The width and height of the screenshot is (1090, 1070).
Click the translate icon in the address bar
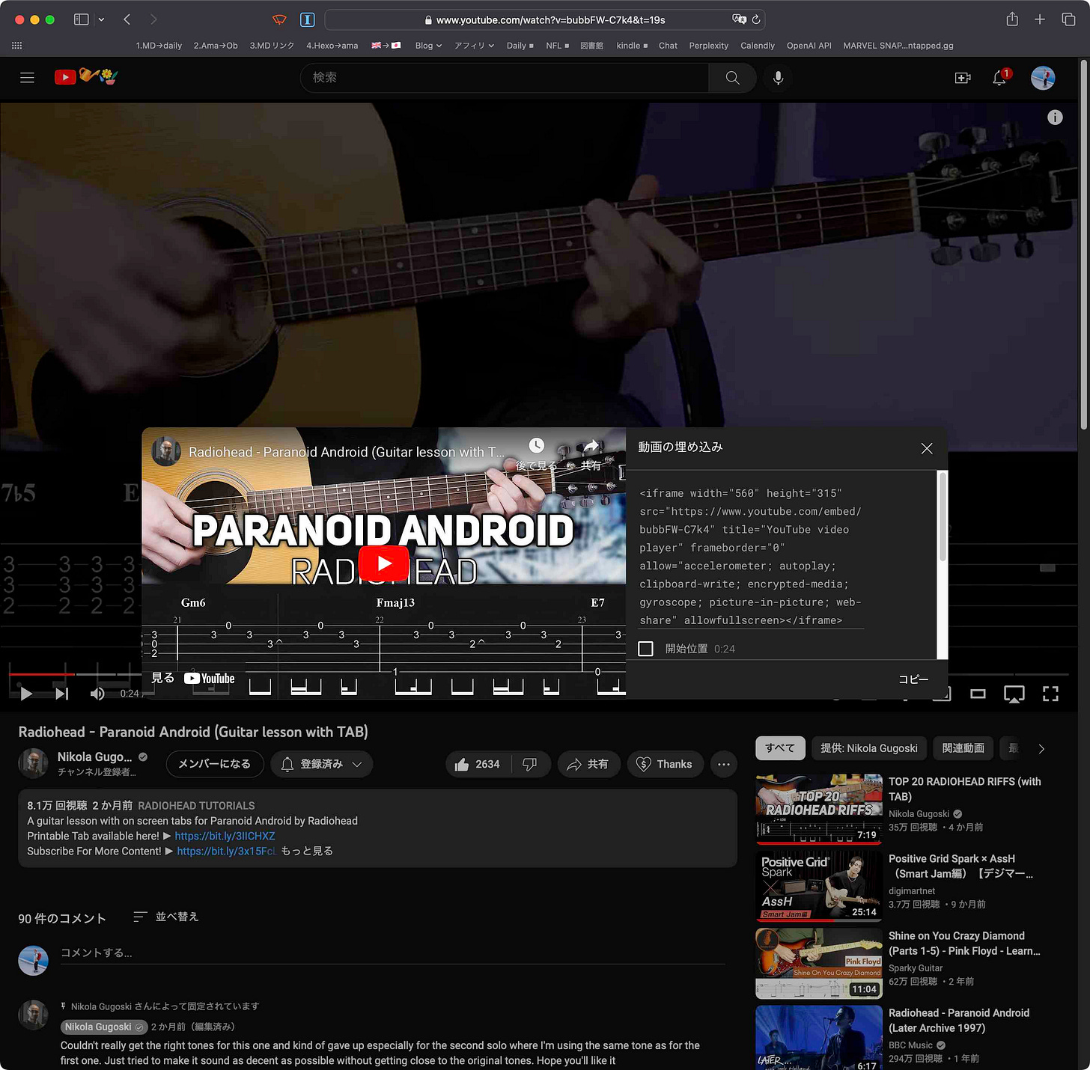pyautogui.click(x=739, y=19)
